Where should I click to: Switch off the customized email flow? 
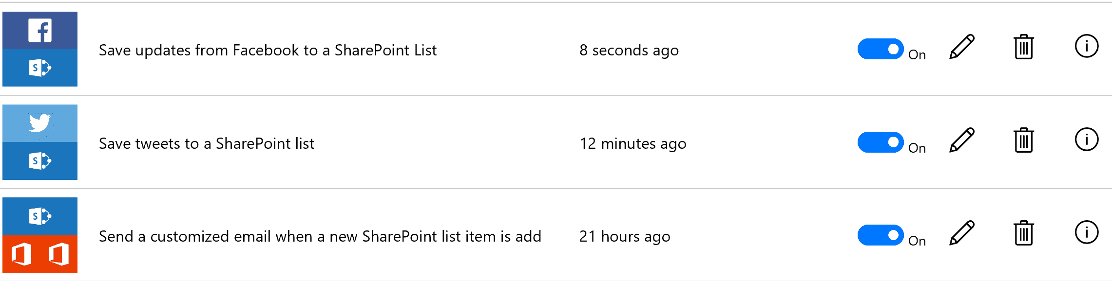coord(881,235)
